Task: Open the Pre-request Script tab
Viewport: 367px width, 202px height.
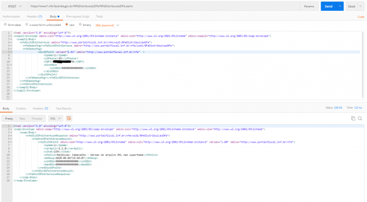Action: pyautogui.click(x=78, y=16)
